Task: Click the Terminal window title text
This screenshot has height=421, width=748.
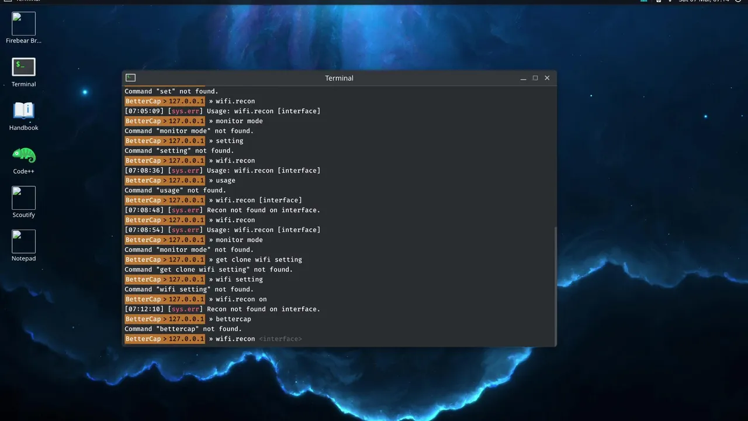Action: pos(339,78)
